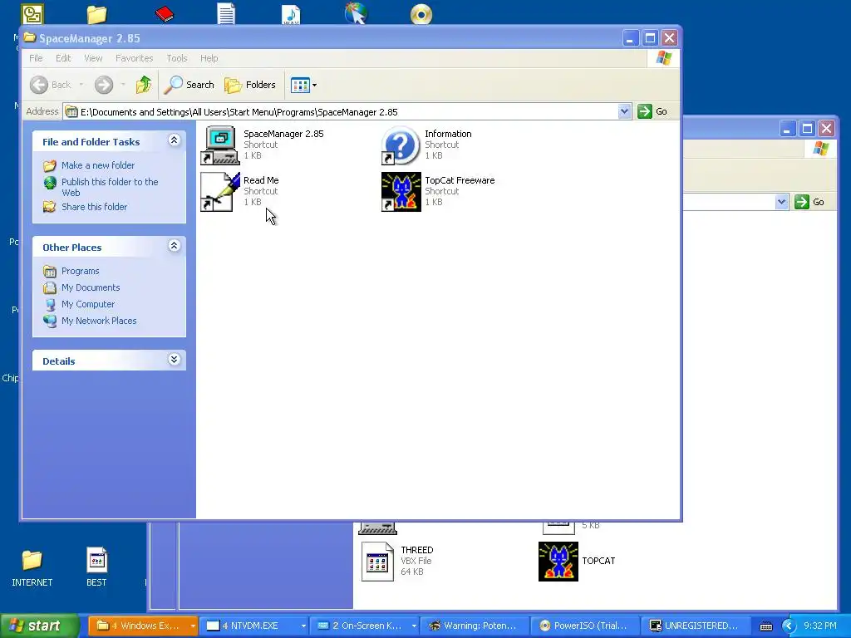Toggle the Folders pane button
Viewport: 851px width, 638px height.
[250, 85]
